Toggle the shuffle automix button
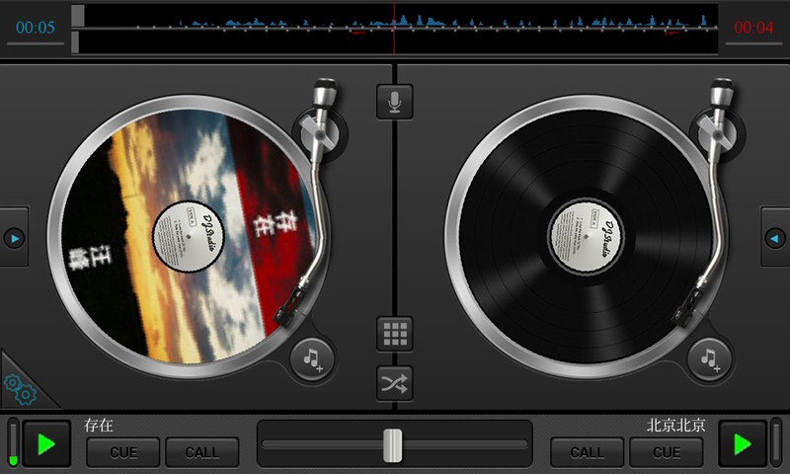 coord(394,383)
